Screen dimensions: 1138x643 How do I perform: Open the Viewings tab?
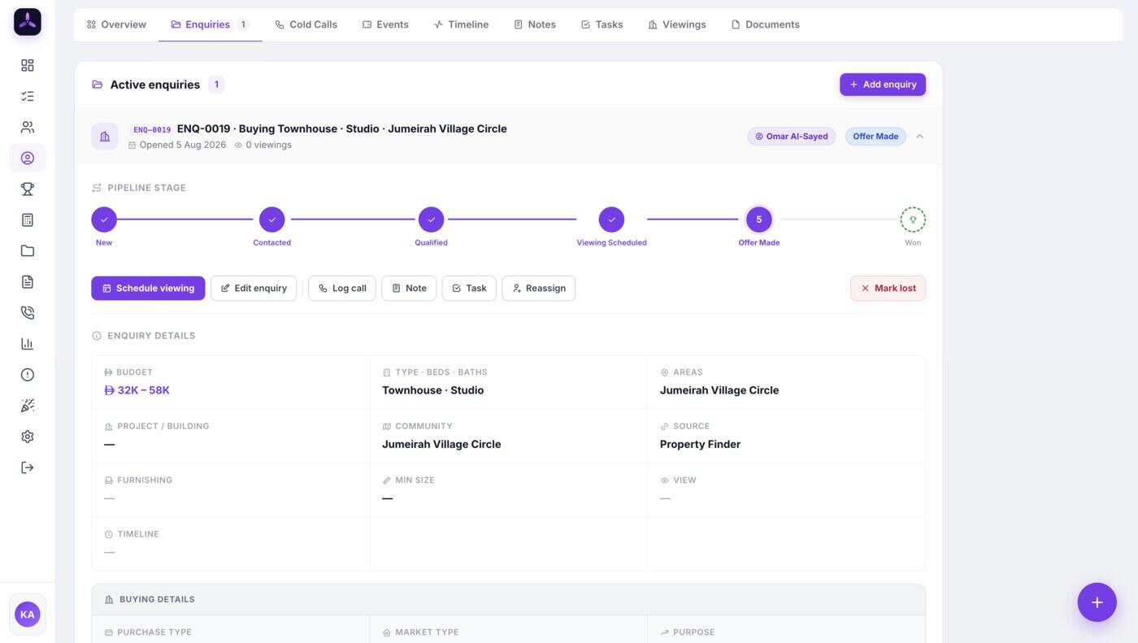click(677, 24)
